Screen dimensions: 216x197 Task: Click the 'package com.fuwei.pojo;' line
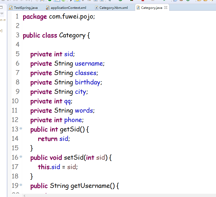tap(59, 17)
